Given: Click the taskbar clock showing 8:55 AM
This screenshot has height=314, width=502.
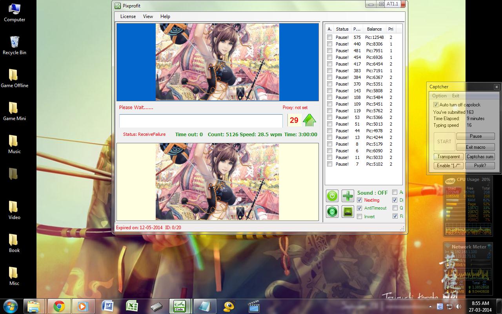Looking at the screenshot, I should [x=480, y=306].
